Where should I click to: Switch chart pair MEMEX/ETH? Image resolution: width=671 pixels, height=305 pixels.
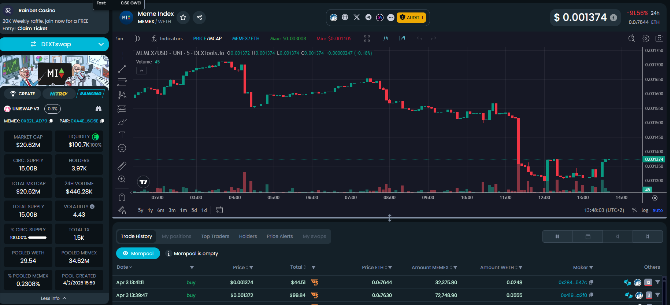(246, 38)
